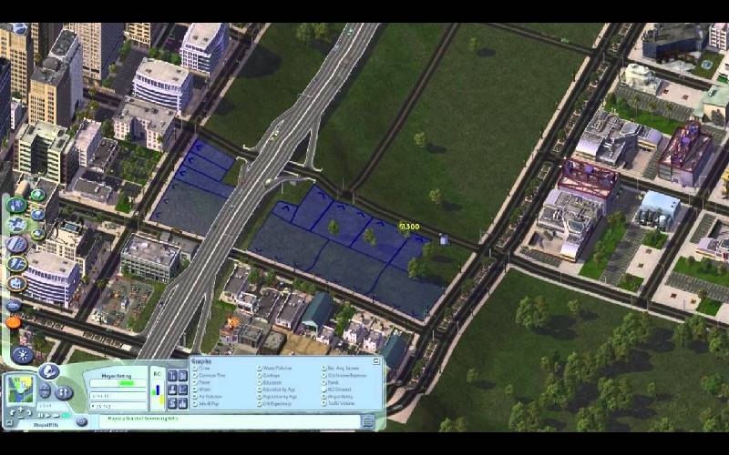Open the news ticker list icon
This screenshot has height=455, width=729.
click(367, 420)
